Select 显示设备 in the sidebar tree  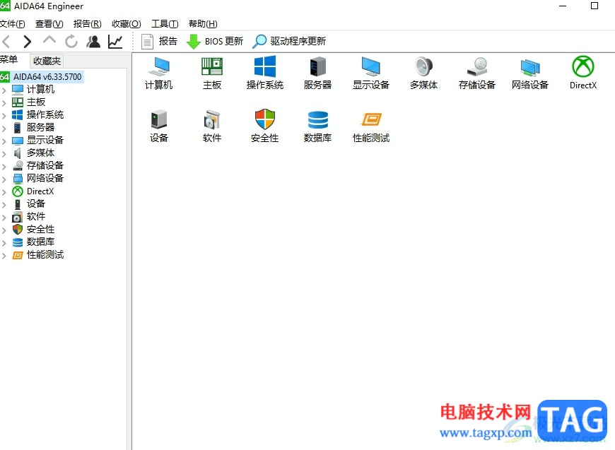45,140
